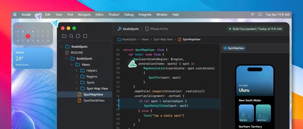Click the blue change bar in the editor gutter
The width and height of the screenshot is (303, 129).
119,103
